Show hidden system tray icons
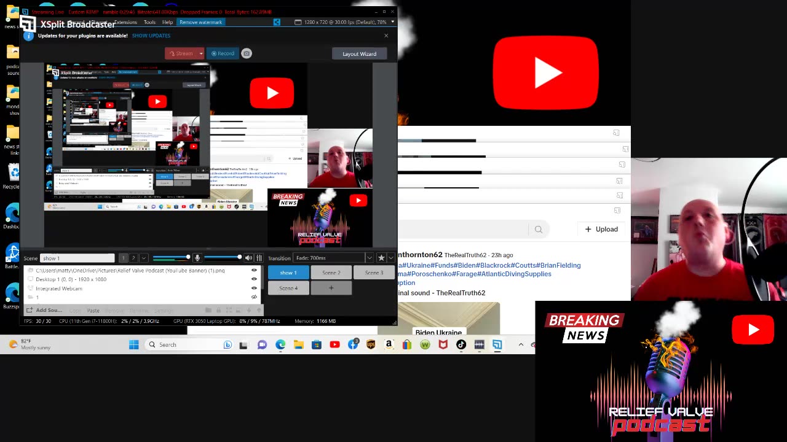Image resolution: width=787 pixels, height=442 pixels. tap(521, 344)
